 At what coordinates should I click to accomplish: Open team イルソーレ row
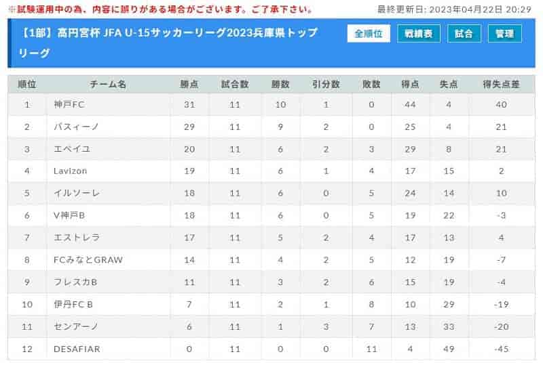click(271, 193)
